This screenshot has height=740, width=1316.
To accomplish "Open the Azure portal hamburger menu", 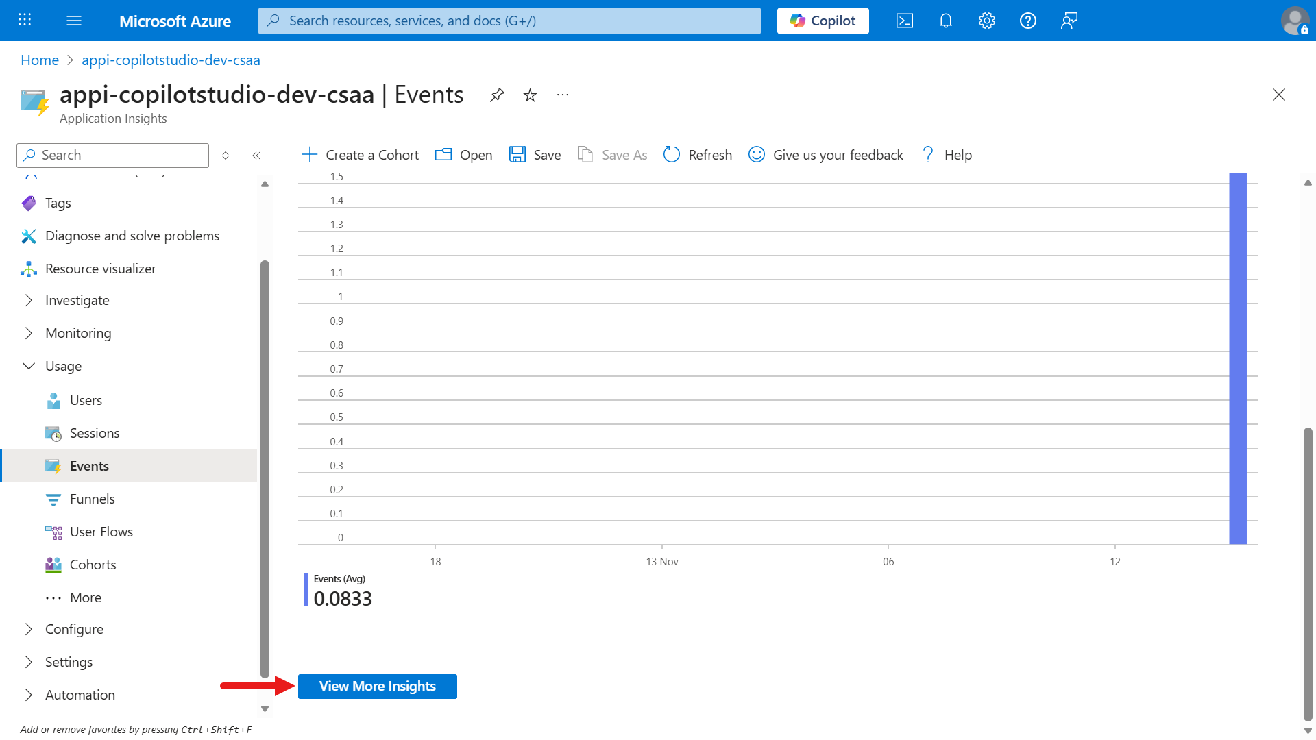I will [74, 21].
